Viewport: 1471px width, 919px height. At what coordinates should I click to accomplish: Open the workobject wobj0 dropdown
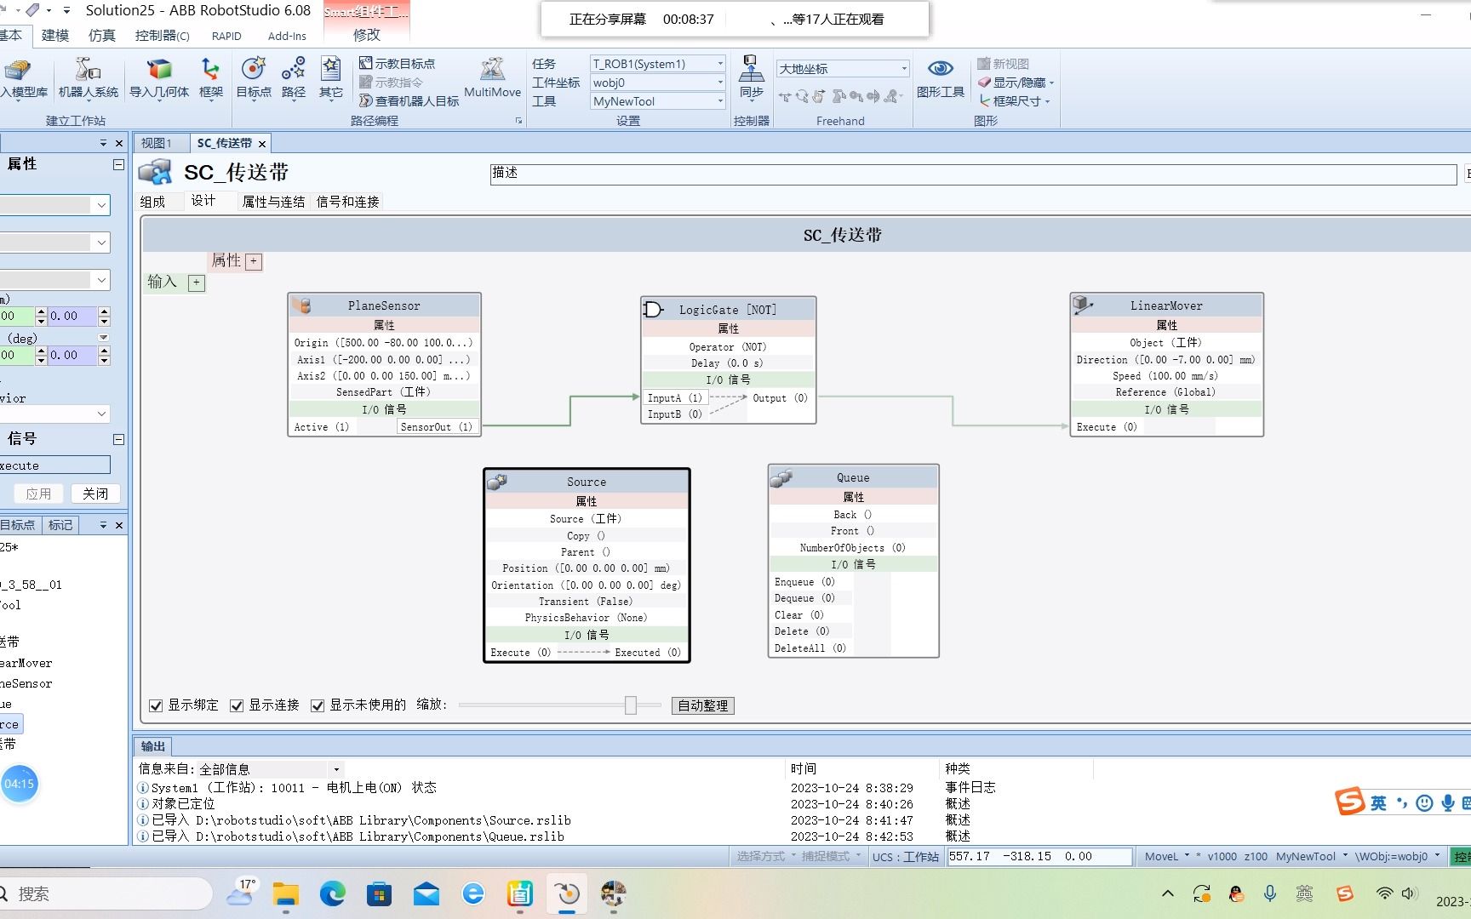(719, 83)
